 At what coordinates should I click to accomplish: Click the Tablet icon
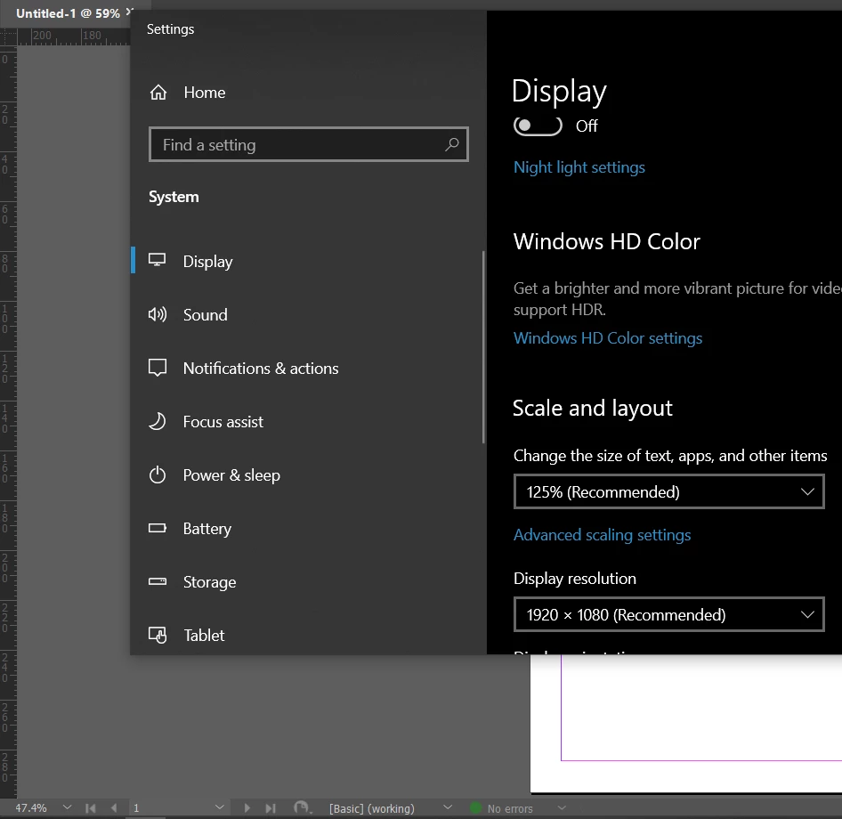[x=158, y=635]
